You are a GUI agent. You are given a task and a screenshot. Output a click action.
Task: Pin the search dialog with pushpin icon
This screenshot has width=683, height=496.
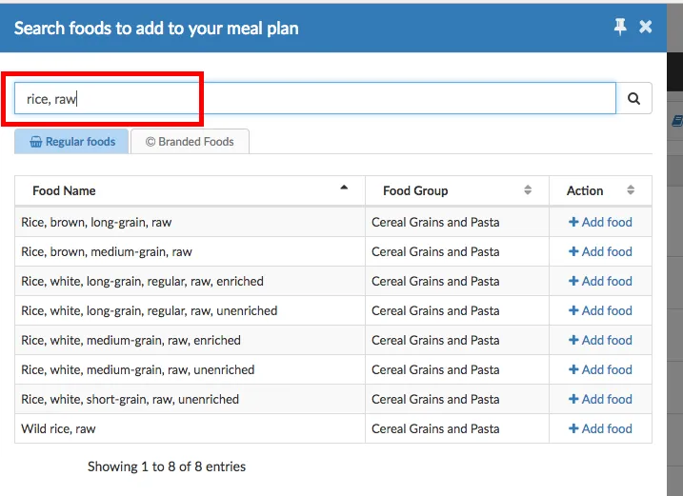pyautogui.click(x=620, y=28)
